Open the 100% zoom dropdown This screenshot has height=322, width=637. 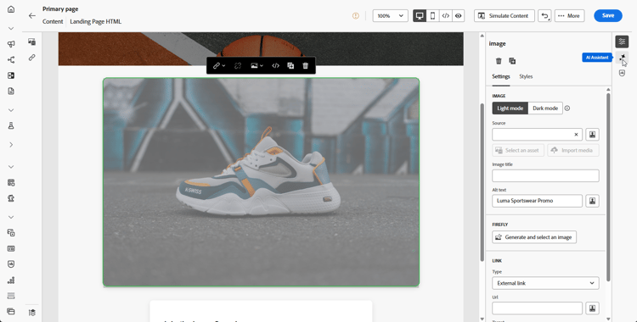click(x=391, y=16)
